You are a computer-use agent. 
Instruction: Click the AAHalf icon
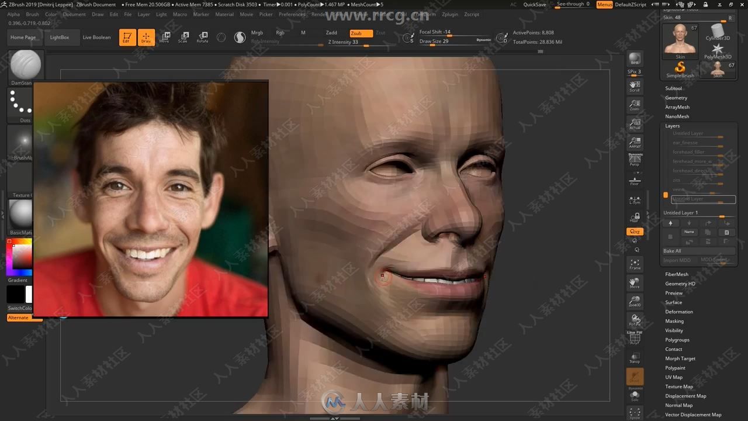[x=635, y=143]
